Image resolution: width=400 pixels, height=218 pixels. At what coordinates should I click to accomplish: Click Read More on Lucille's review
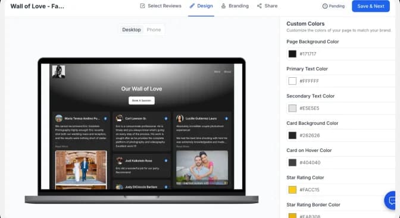pos(183,147)
